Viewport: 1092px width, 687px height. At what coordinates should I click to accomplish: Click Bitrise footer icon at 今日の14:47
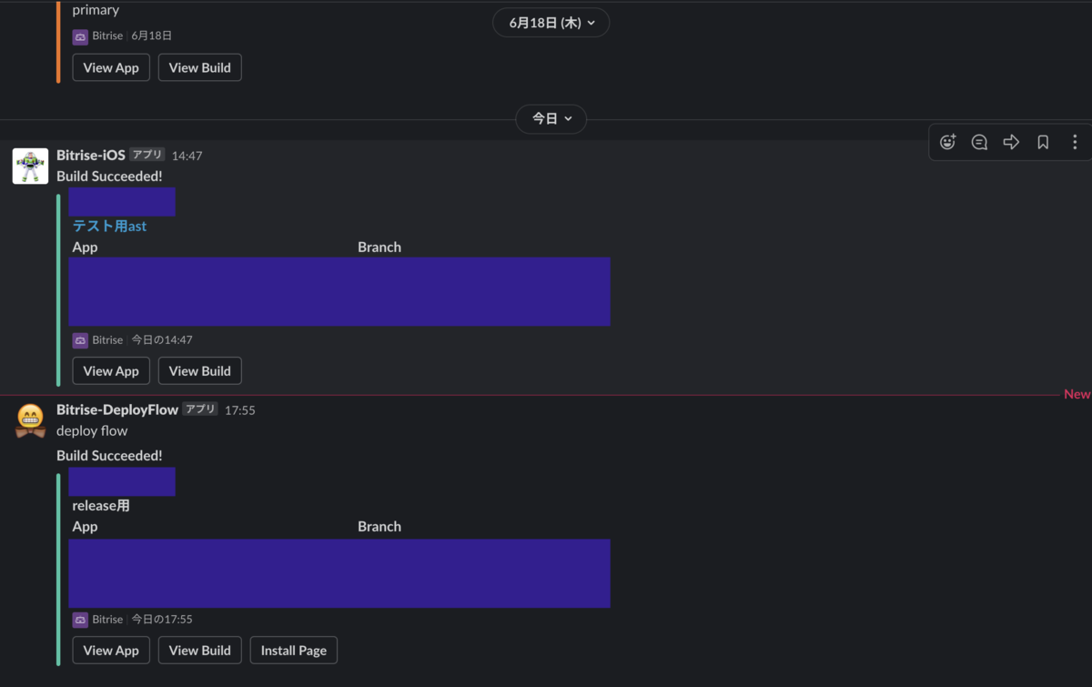pos(80,340)
